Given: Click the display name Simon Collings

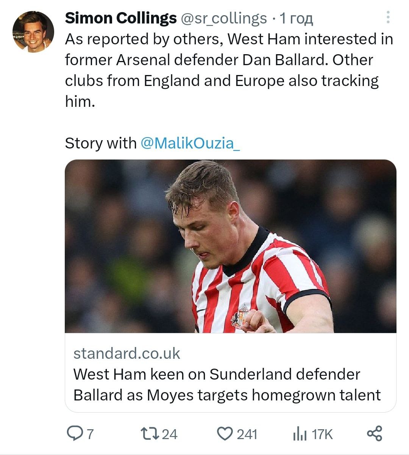Looking at the screenshot, I should [x=121, y=18].
